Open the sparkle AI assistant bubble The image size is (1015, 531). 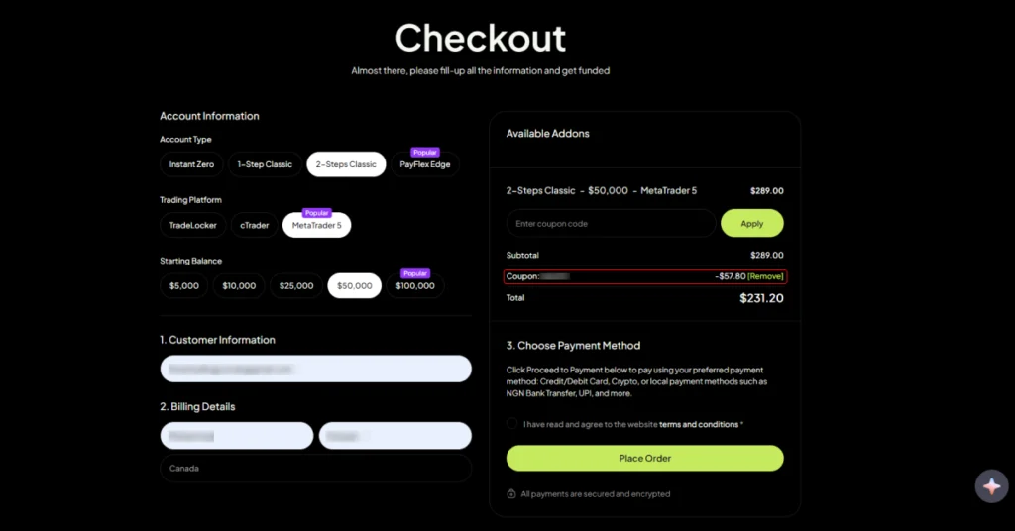pos(991,485)
